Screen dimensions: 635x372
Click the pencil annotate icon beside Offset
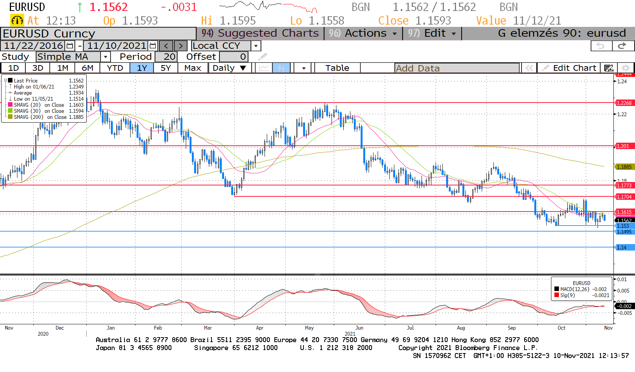pos(263,57)
